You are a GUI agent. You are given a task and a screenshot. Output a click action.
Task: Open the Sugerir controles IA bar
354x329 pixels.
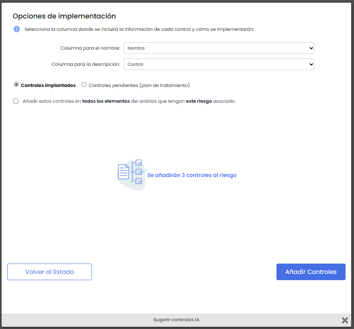(x=176, y=320)
